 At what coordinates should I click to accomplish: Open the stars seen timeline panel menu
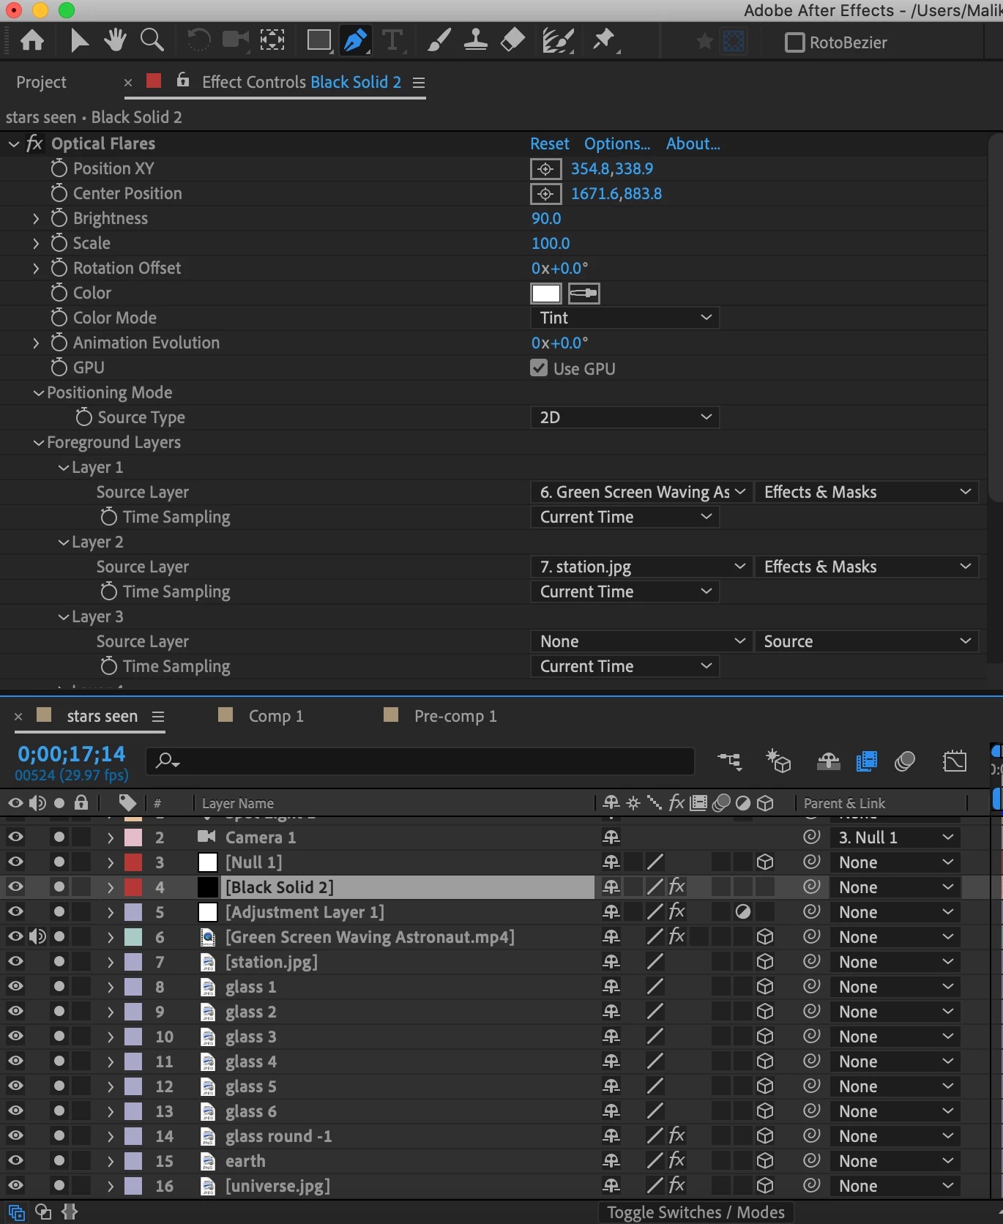[x=158, y=717]
